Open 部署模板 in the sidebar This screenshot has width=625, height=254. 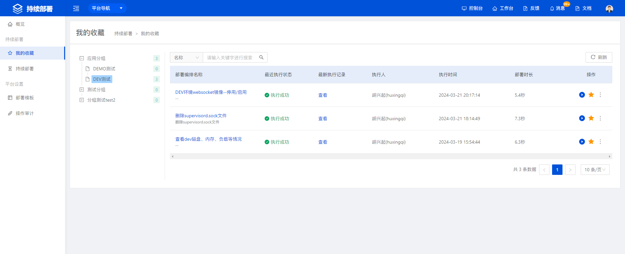pyautogui.click(x=33, y=98)
